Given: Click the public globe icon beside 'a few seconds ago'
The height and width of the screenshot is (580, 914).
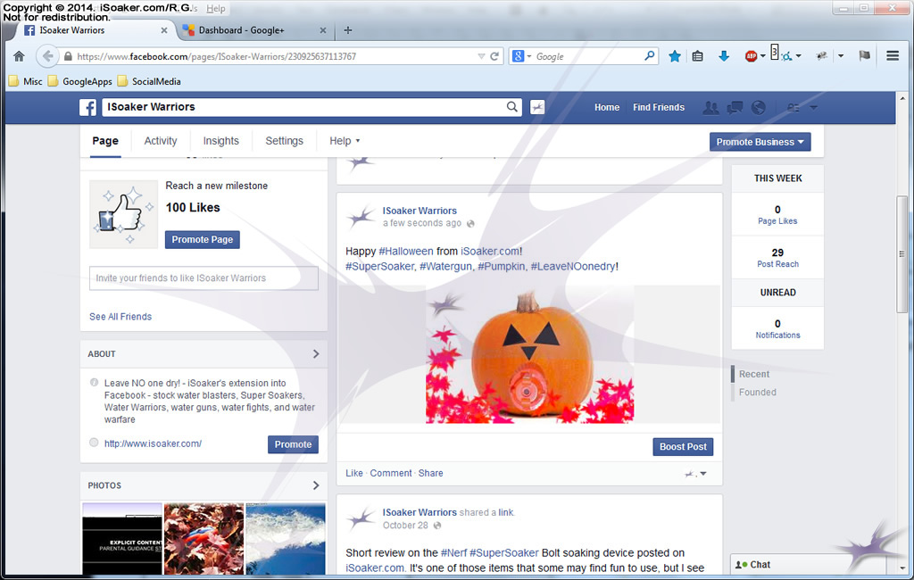Looking at the screenshot, I should click(470, 223).
